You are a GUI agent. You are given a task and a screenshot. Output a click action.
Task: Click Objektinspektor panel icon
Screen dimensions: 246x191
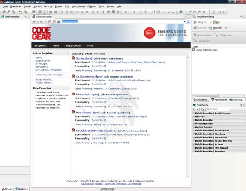point(2,17)
